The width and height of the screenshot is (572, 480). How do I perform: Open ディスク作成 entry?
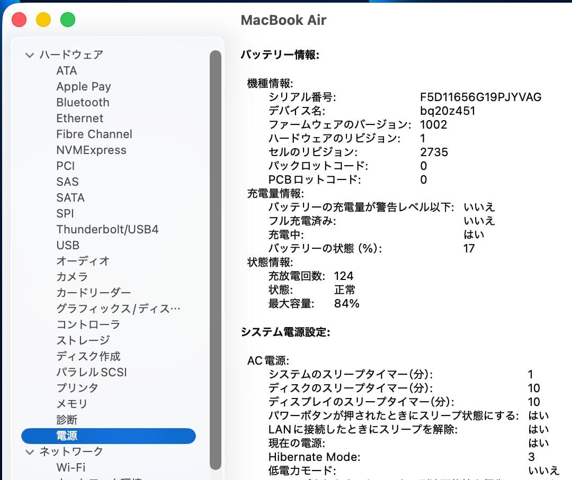tap(88, 356)
